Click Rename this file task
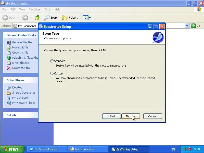Screen dimensions: 204x153 [22, 42]
